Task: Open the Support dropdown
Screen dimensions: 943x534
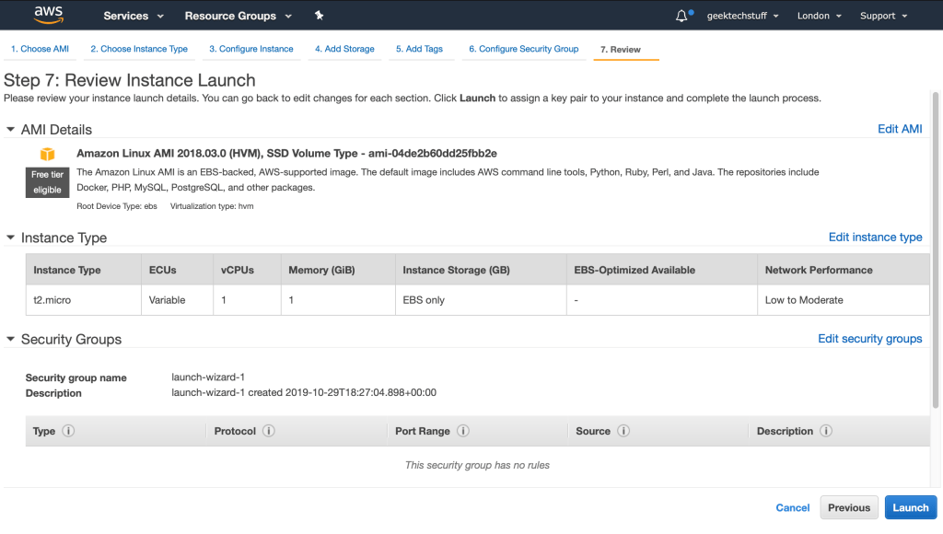Action: (x=881, y=15)
